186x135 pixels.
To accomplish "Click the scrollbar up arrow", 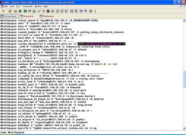I will pyautogui.click(x=184, y=21).
